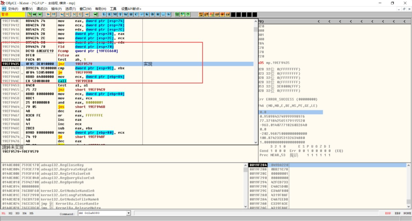Switch to memory dump M5

(x=31, y=213)
